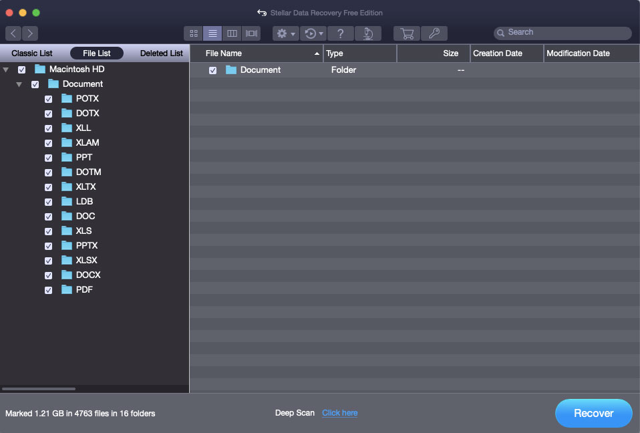640x433 pixels.
Task: Select the XLS folder icon
Action: (67, 231)
